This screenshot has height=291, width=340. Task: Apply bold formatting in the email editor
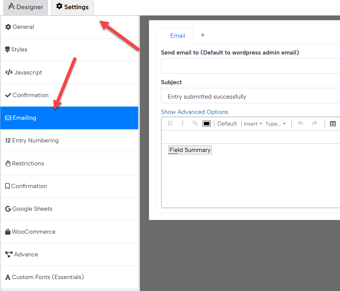170,123
